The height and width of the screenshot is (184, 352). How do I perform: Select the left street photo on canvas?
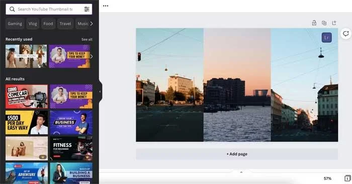pyautogui.click(x=170, y=85)
